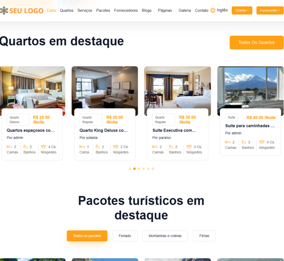The width and height of the screenshot is (284, 261).
Task: Click the bed icon in Suíte para caminhadas card
Action: (x=228, y=142)
